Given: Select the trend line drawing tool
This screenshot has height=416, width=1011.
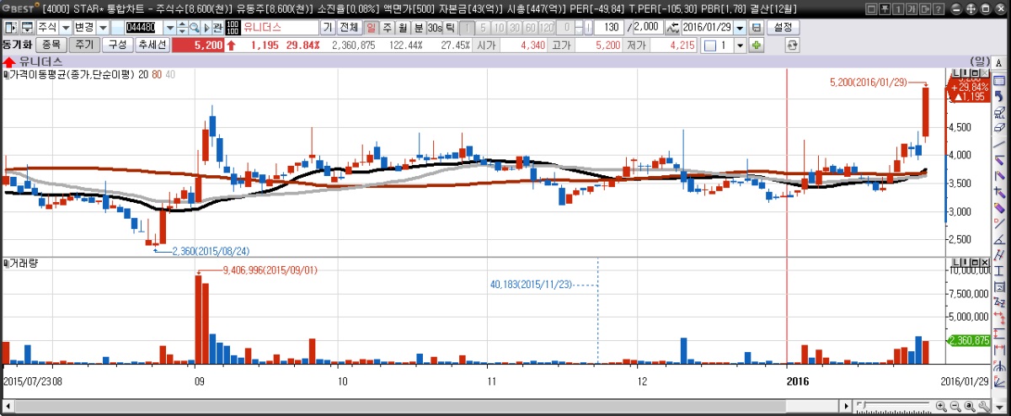Looking at the screenshot, I should (999, 145).
